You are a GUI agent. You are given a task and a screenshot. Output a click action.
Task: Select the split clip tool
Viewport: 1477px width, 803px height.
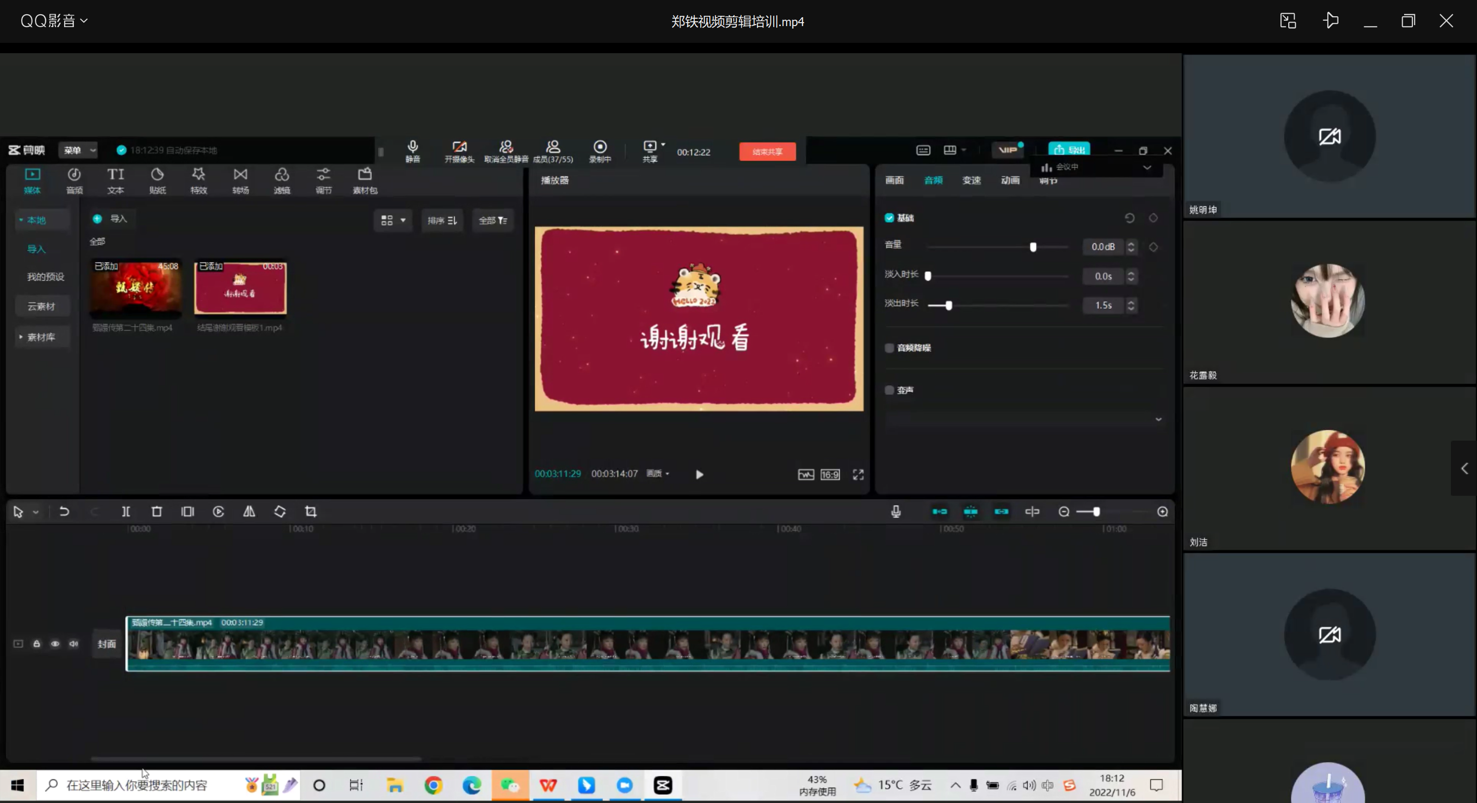point(126,512)
